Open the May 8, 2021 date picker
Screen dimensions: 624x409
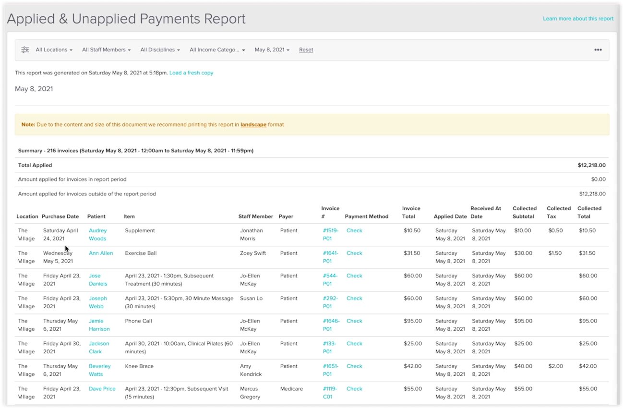pos(271,49)
